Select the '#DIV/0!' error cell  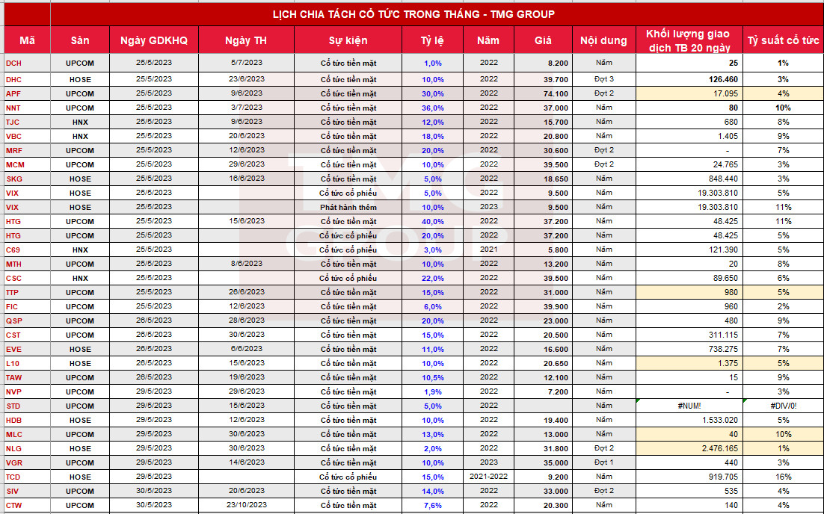[x=783, y=406]
